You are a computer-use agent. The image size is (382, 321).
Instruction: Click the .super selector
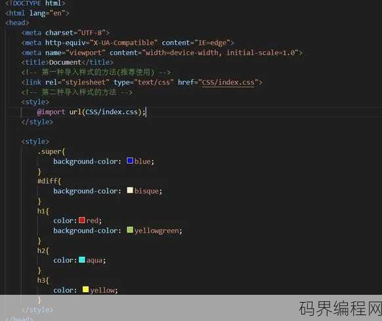pyautogui.click(x=49, y=152)
